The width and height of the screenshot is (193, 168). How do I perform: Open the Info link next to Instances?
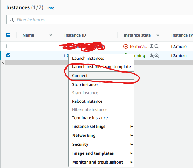tap(51, 8)
